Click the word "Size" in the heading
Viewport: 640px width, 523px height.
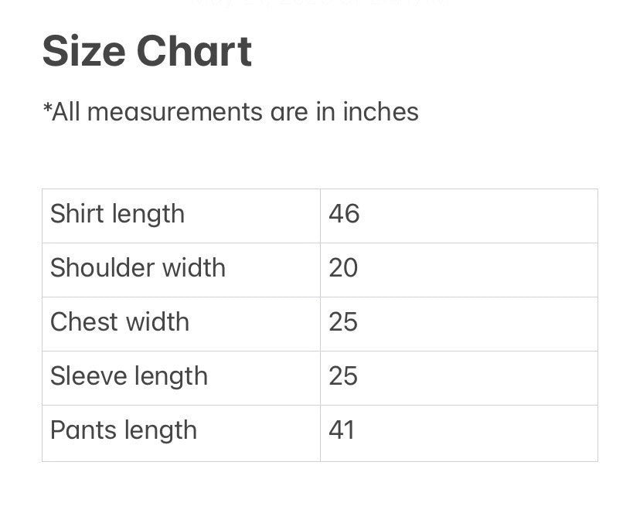[84, 51]
